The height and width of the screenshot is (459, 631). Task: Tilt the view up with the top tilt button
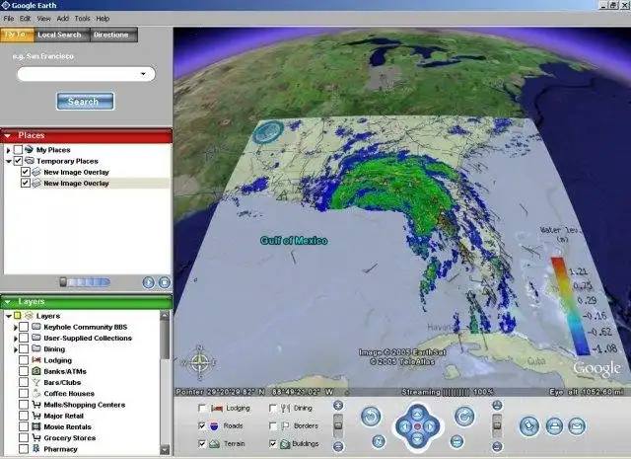tap(497, 405)
